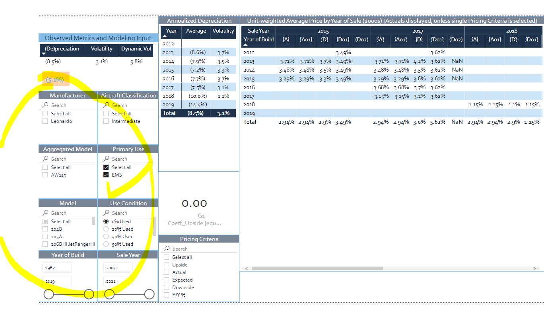Check Select all in Pricing Criteria

166,257
